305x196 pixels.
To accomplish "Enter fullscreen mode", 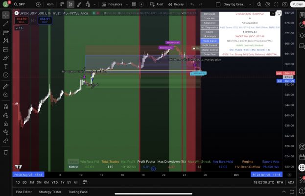I will point(276,4).
